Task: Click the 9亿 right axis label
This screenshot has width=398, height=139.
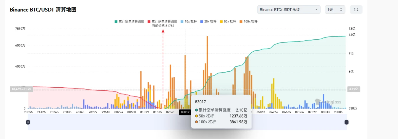Action: [351, 53]
